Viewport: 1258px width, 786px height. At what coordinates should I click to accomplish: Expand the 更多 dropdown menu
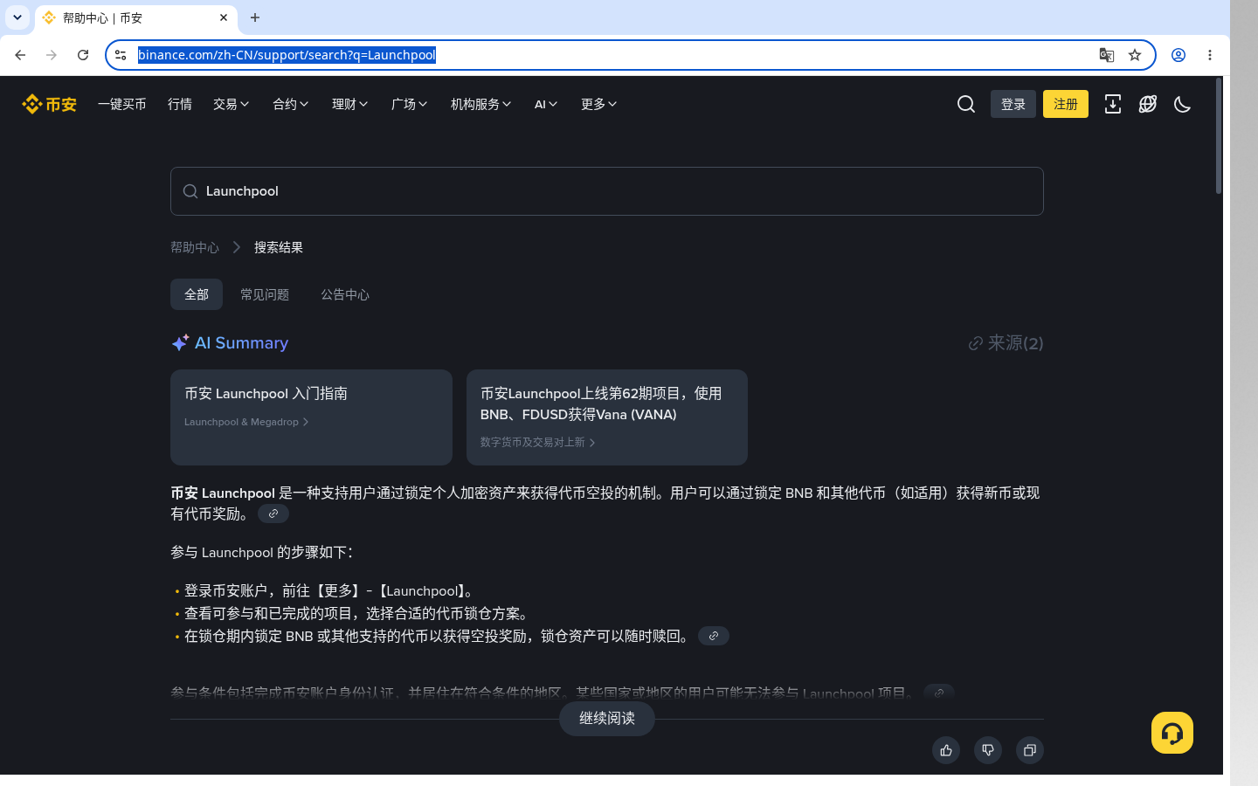[x=599, y=104]
